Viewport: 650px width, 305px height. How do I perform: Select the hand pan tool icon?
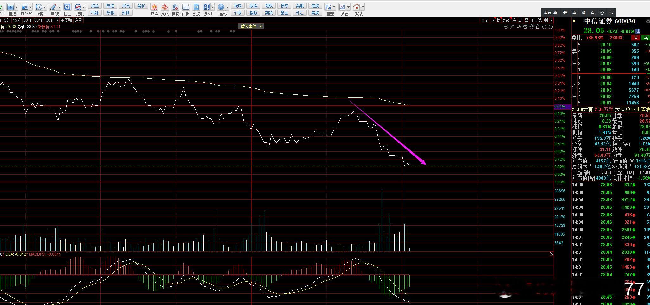pyautogui.click(x=531, y=27)
